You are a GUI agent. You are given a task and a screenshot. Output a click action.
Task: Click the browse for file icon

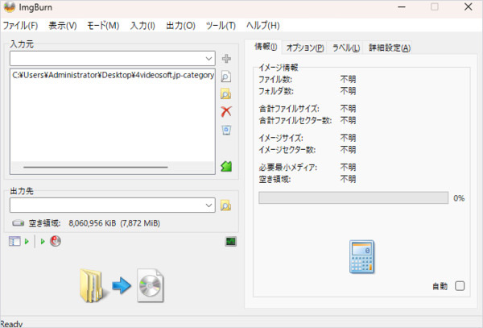(x=226, y=77)
